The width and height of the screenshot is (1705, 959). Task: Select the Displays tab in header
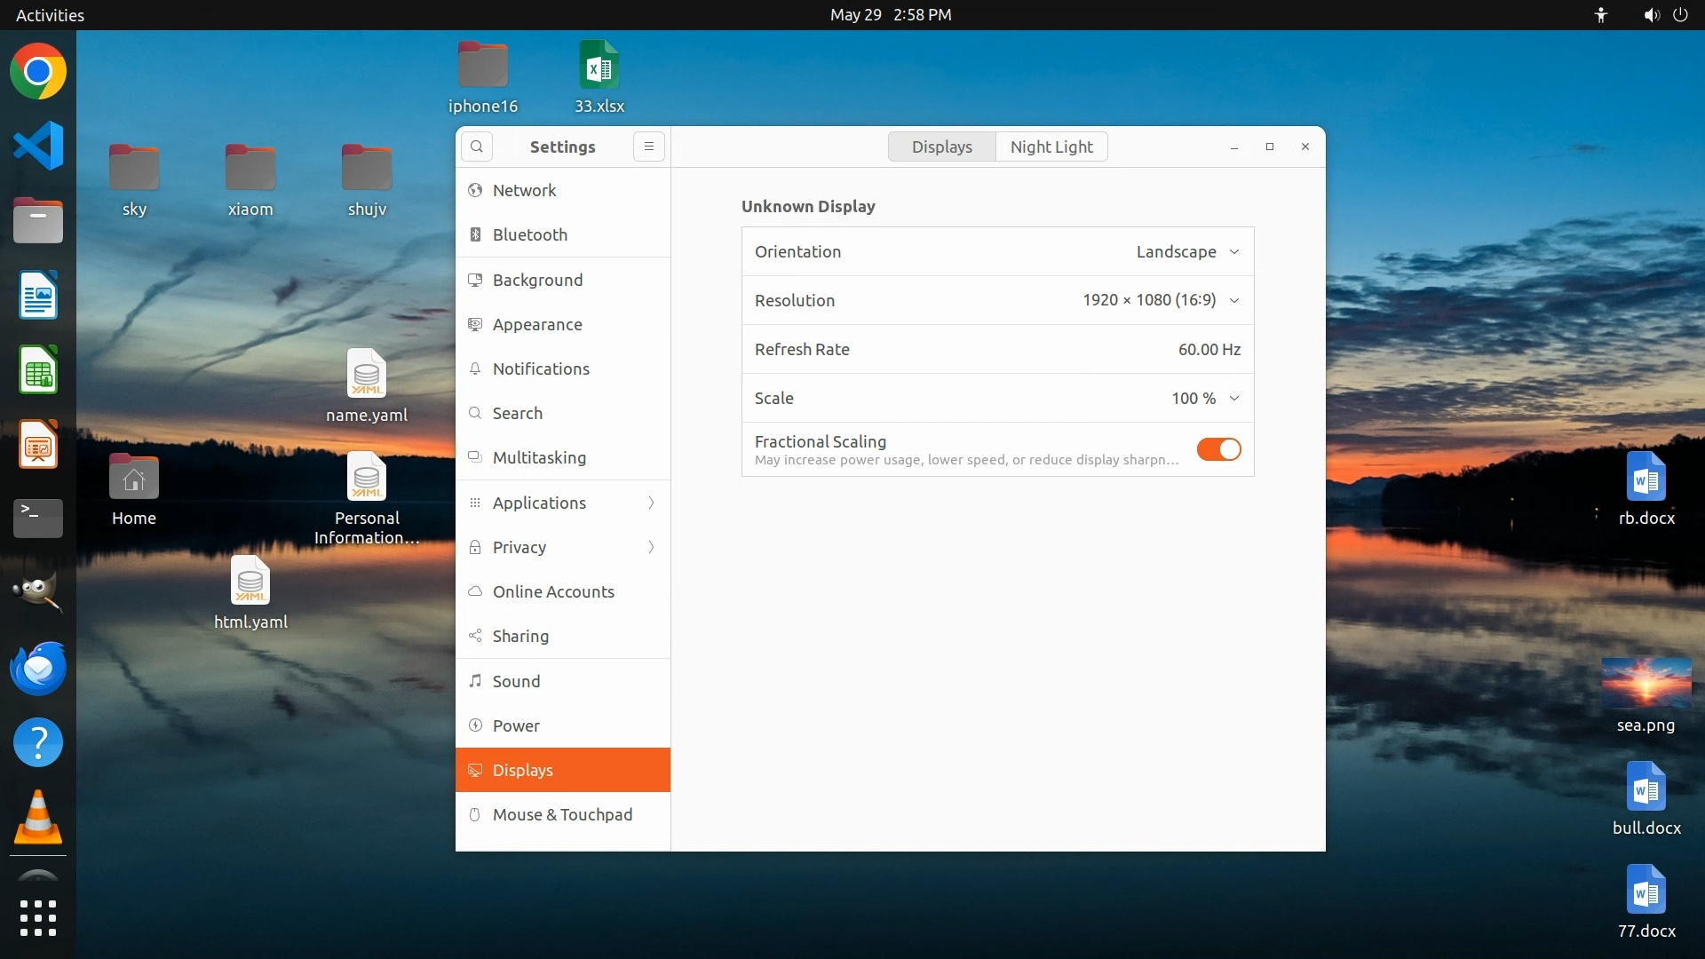pos(941,147)
